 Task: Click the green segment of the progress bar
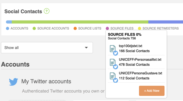(x=80, y=22)
